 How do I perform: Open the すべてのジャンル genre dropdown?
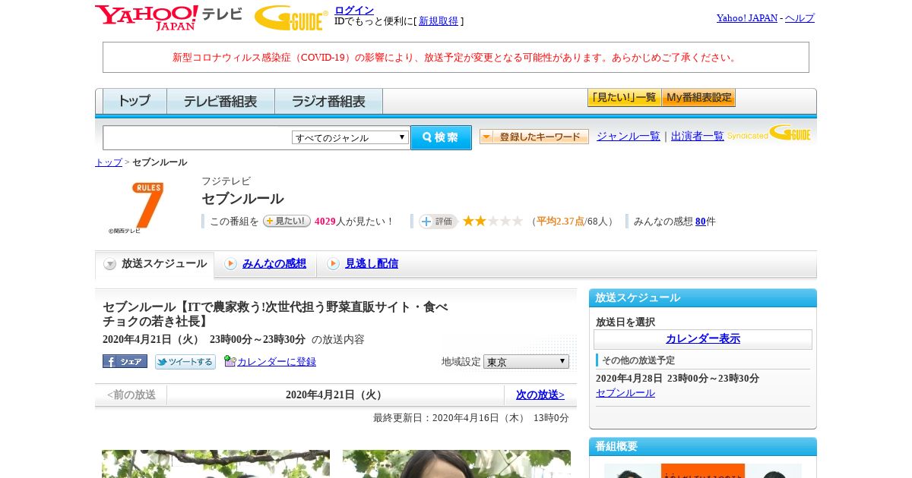[x=350, y=137]
